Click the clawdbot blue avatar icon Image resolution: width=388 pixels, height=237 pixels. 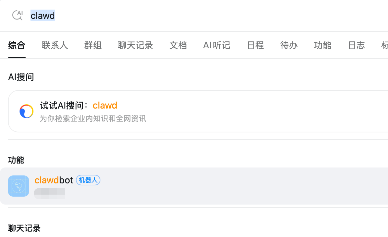[19, 186]
